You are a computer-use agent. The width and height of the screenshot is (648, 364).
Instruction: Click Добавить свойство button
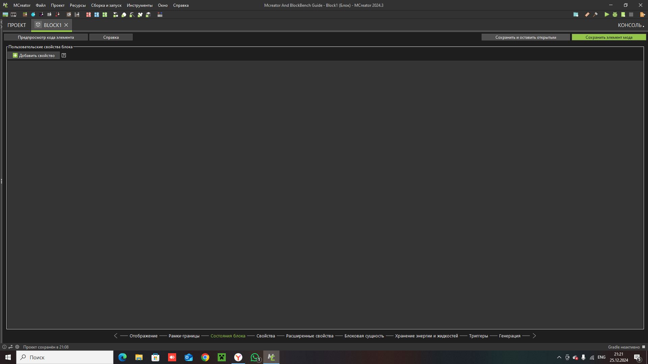[33, 56]
